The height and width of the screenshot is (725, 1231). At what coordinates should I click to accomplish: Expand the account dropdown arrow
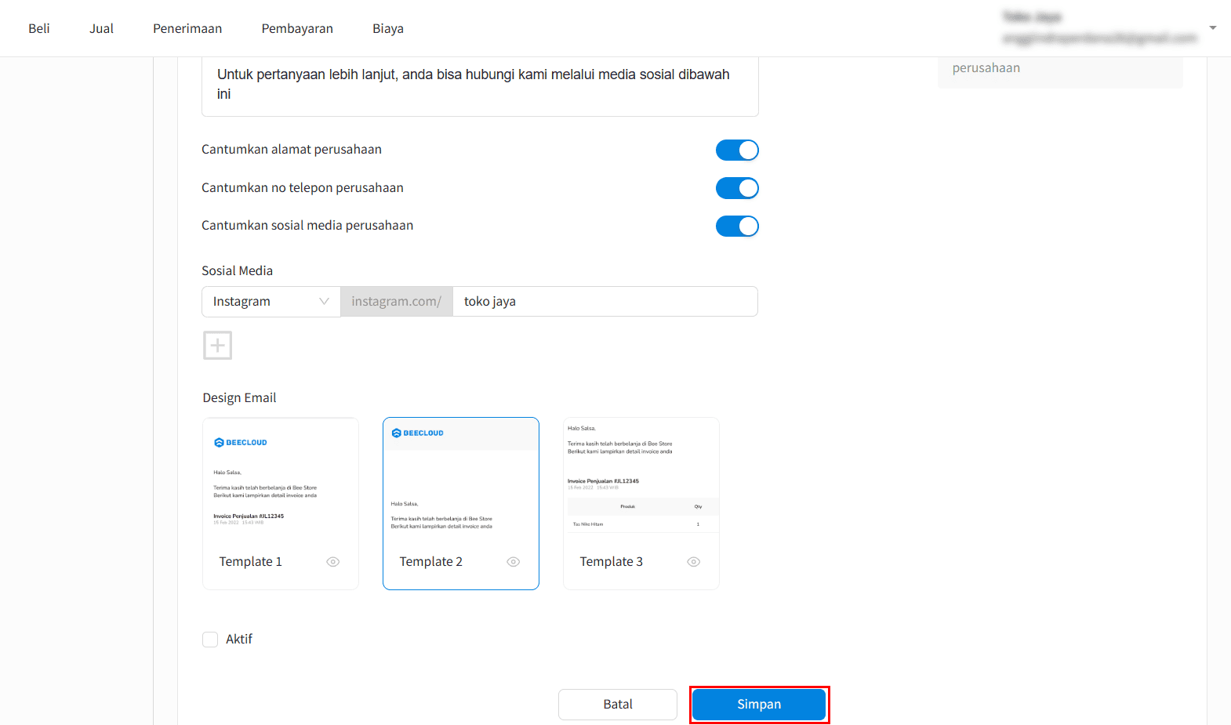click(x=1213, y=28)
